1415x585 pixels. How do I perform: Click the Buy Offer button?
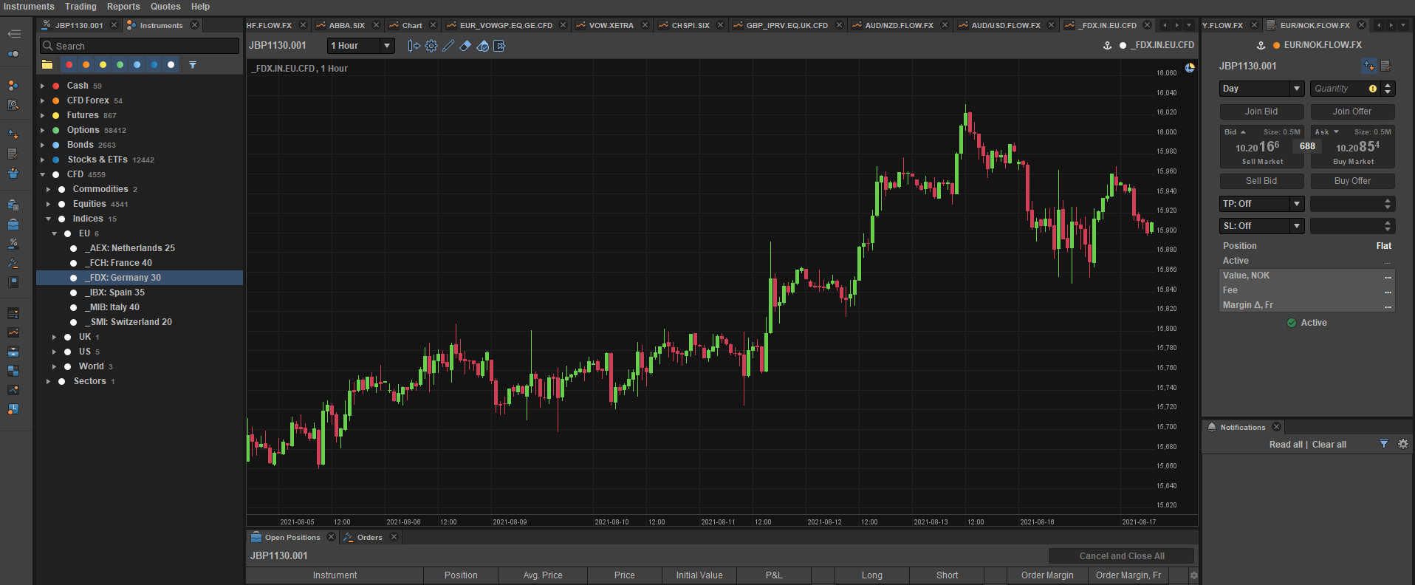click(x=1352, y=181)
